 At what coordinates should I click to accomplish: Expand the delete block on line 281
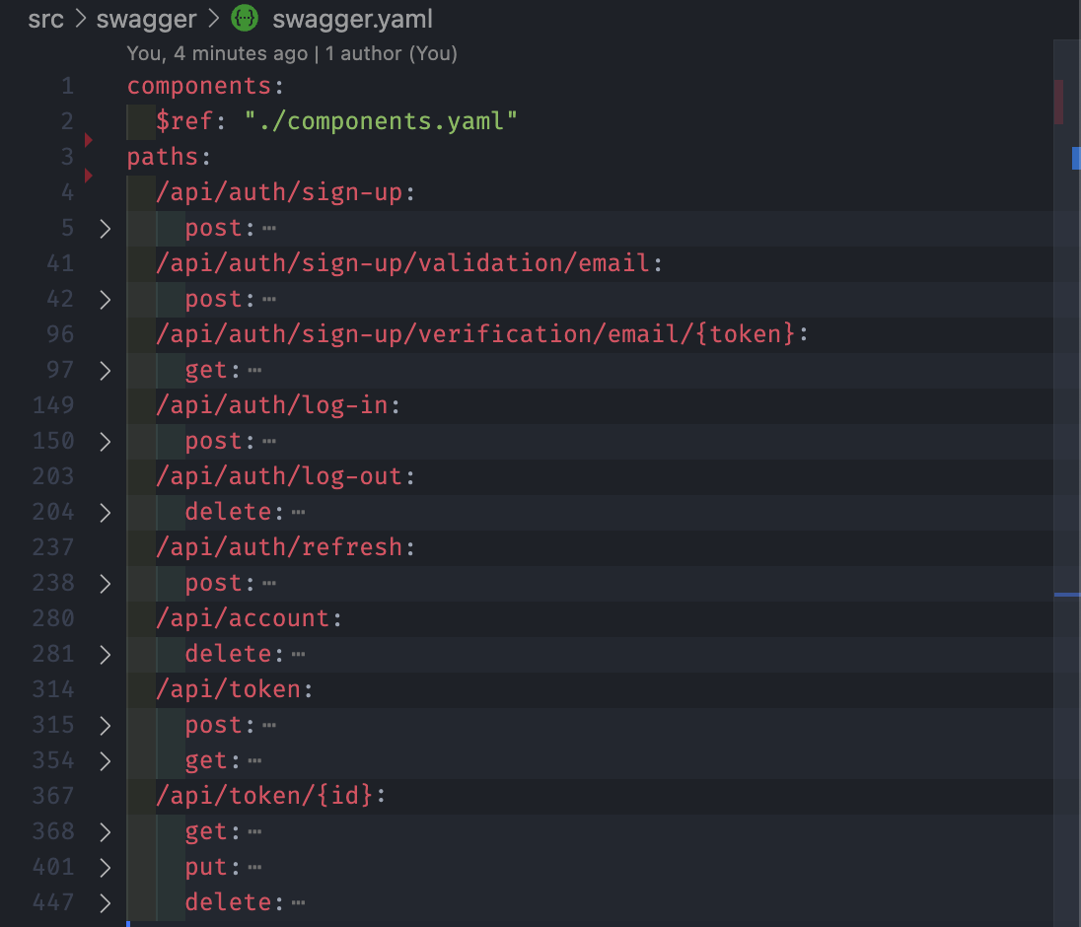pos(105,655)
